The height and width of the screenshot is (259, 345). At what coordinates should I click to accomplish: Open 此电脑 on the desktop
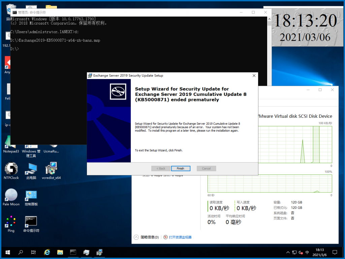(x=31, y=170)
